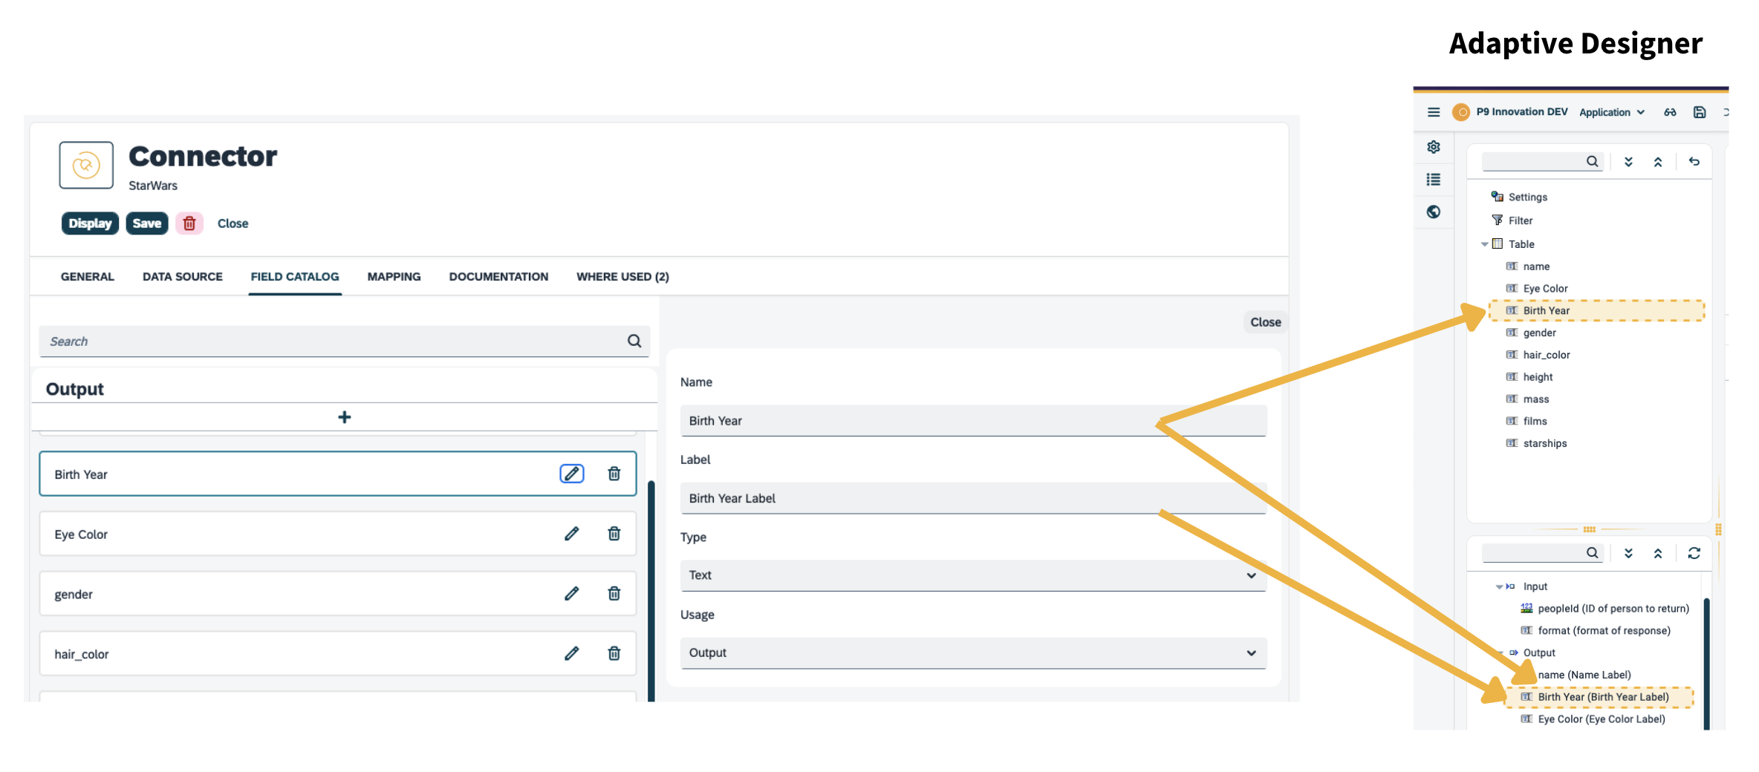Delete the Eye Color field via its trash icon
This screenshot has width=1759, height=772.
614,533
